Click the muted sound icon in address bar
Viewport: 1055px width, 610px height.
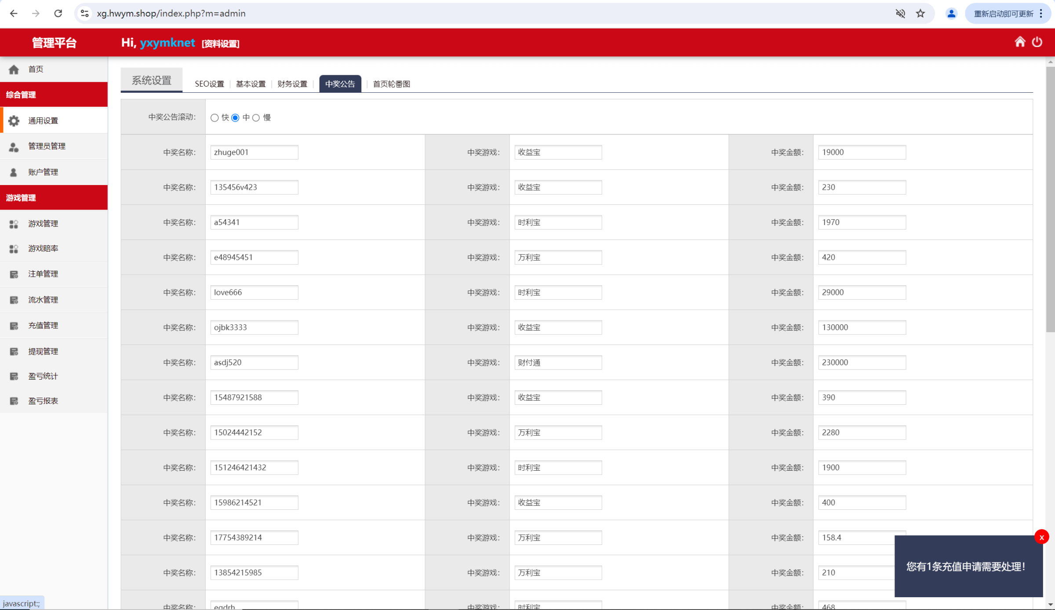tap(900, 14)
